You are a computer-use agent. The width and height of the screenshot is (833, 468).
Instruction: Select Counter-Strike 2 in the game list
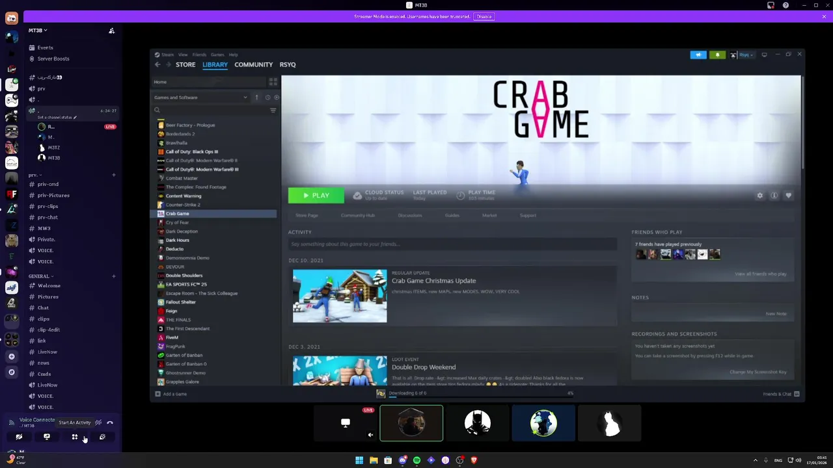pos(183,205)
